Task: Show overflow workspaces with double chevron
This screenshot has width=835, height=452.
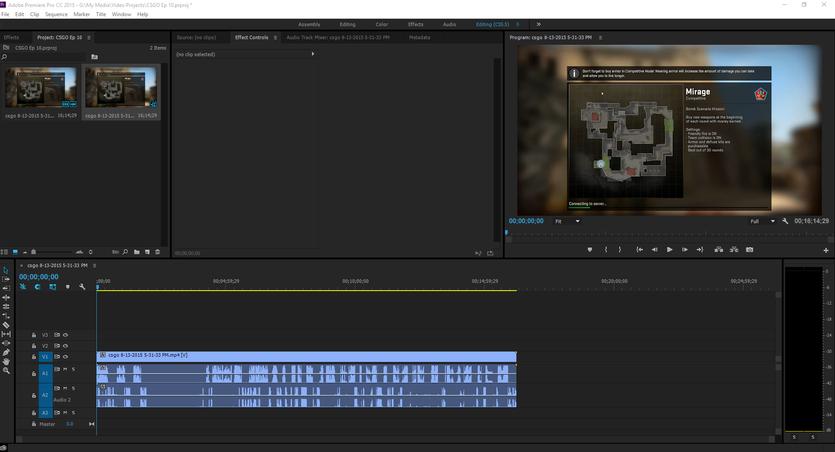Action: tap(539, 24)
